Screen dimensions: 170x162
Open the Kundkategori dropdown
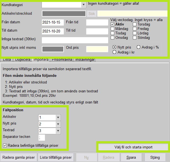pos(83,5)
